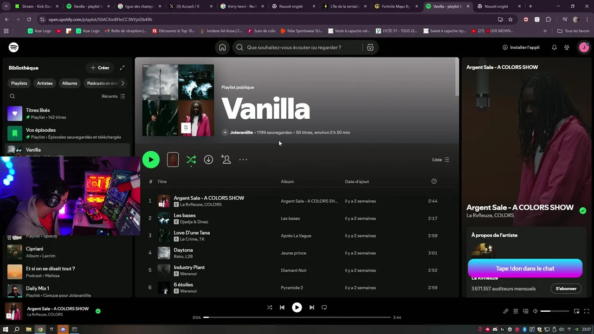594x334 pixels.
Task: Invite collaborators to Vanilla playlist
Action: tap(226, 160)
